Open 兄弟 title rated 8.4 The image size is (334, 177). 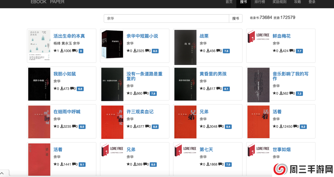click(204, 112)
